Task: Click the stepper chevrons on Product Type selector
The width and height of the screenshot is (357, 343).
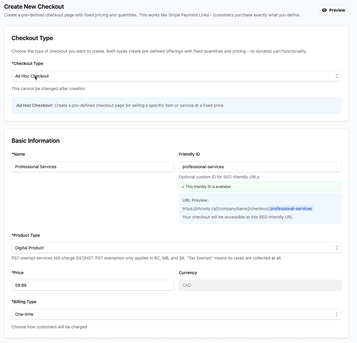Action: pos(336,248)
